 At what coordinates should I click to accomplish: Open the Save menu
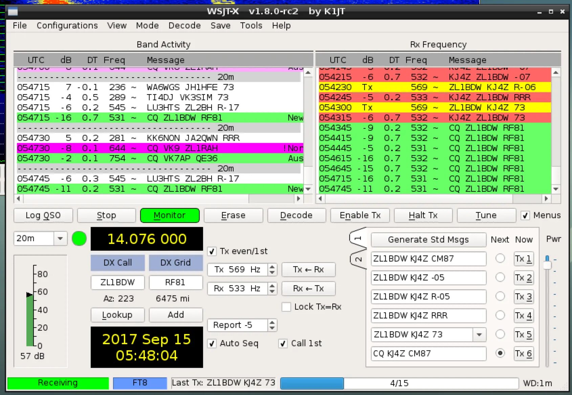[220, 25]
